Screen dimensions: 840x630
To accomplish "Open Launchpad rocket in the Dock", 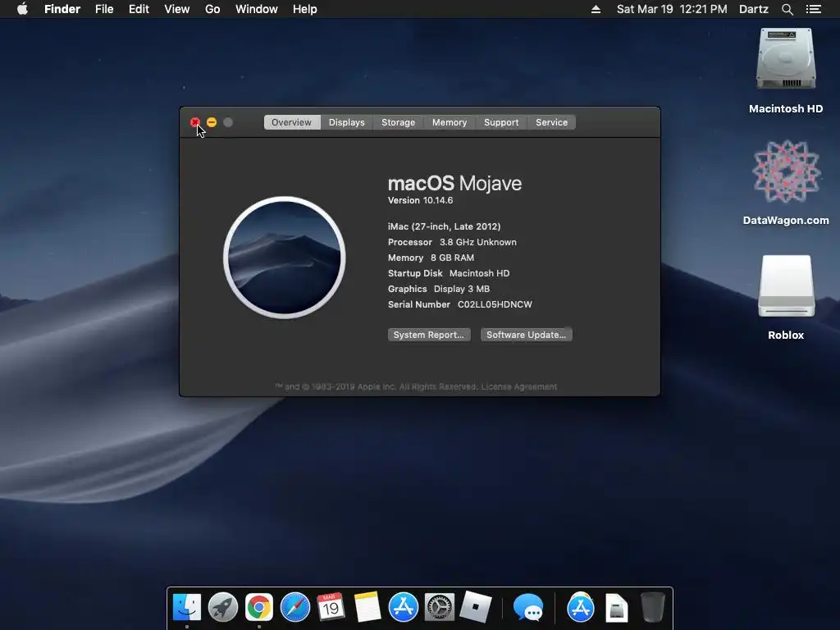I will coord(223,608).
